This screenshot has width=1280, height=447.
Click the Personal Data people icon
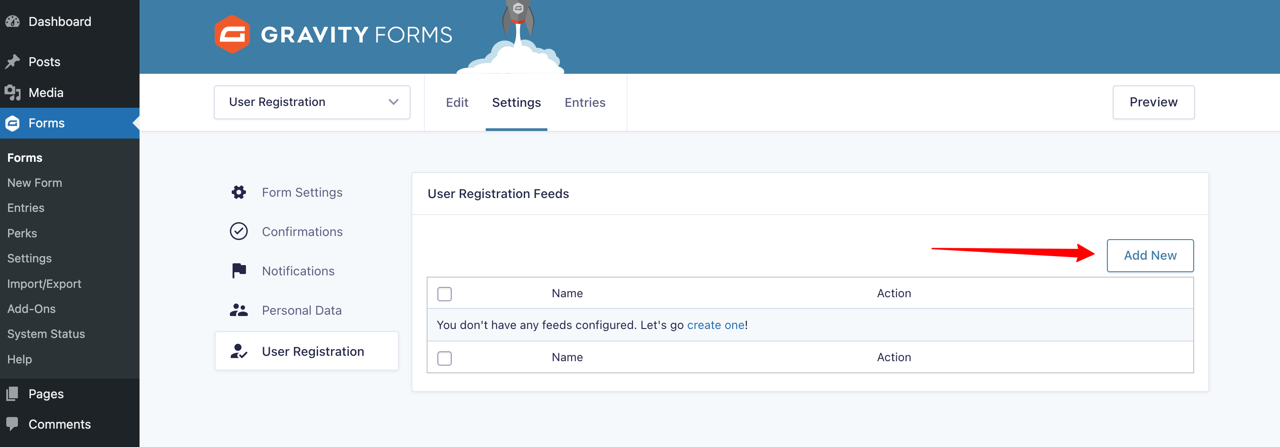point(239,310)
